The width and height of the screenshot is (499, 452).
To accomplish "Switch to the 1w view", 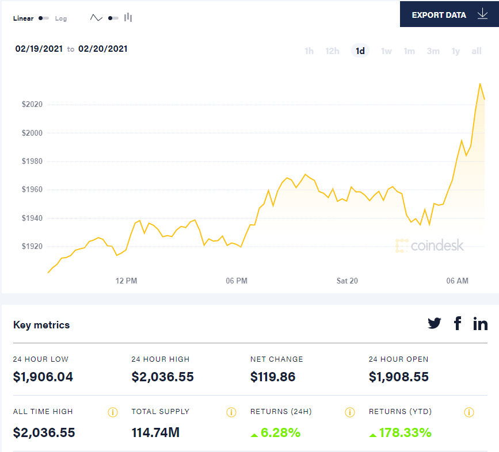I will [386, 51].
